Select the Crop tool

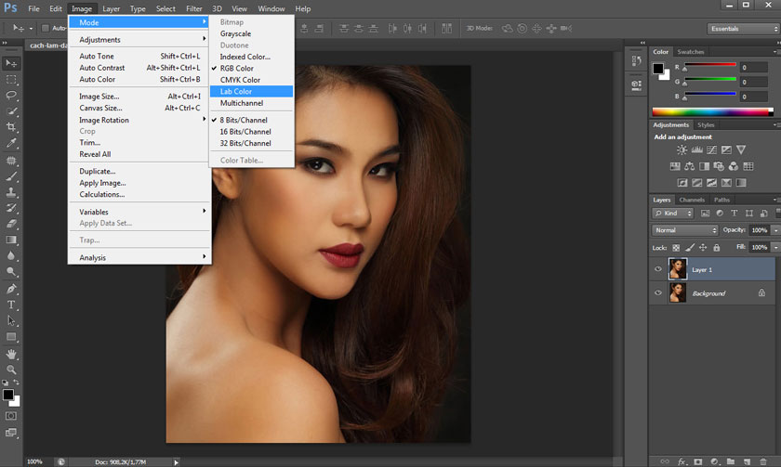click(x=12, y=126)
